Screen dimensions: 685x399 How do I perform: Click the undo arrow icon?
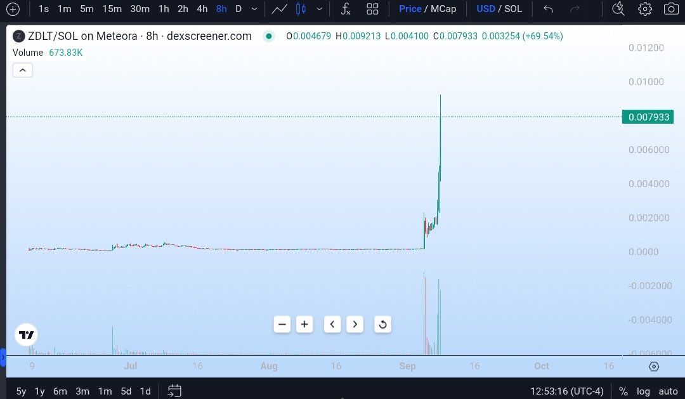tap(548, 9)
